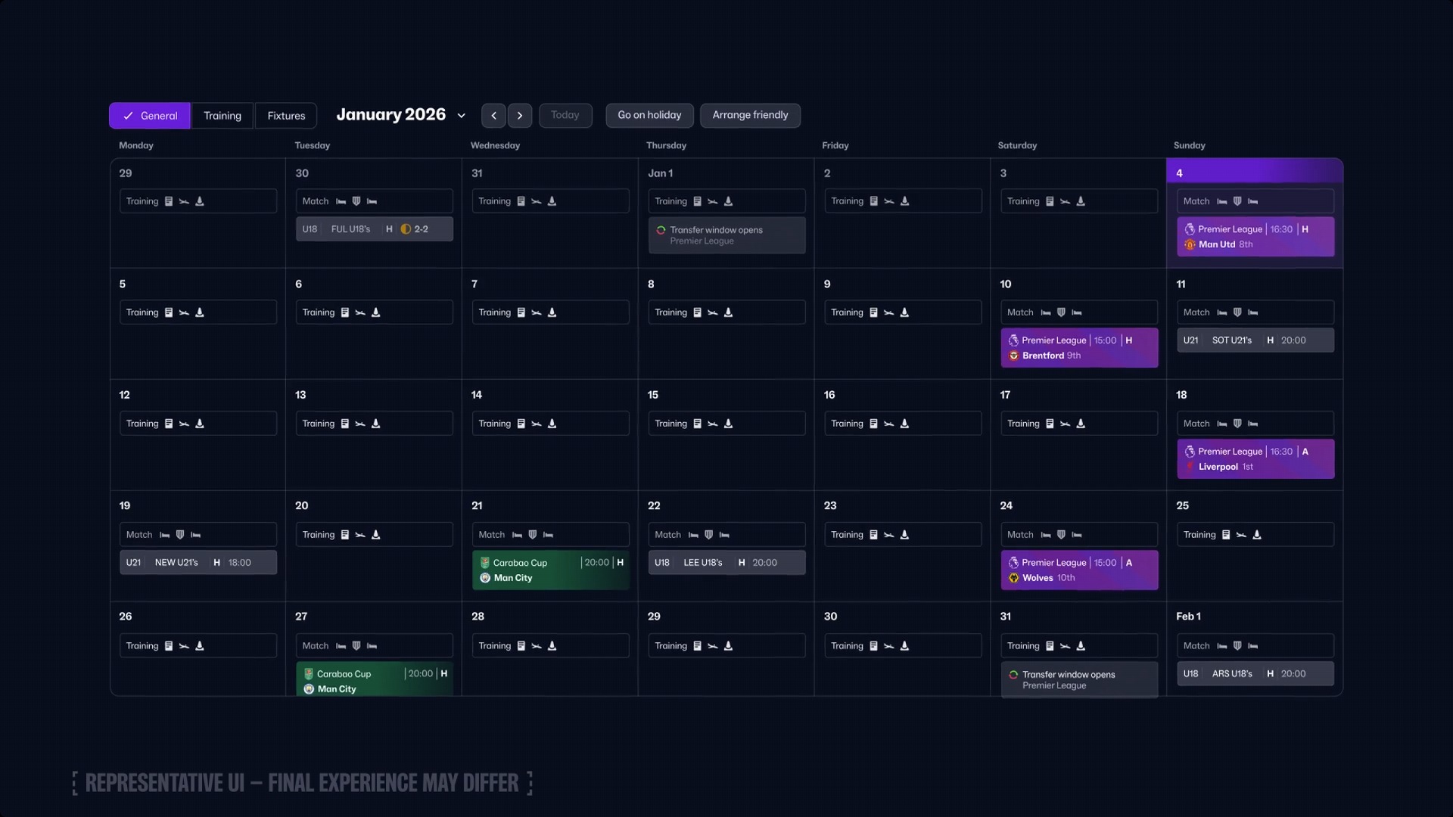1453x817 pixels.
Task: Click the Liverpool crest on the January 18 fixture
Action: [x=1190, y=467]
